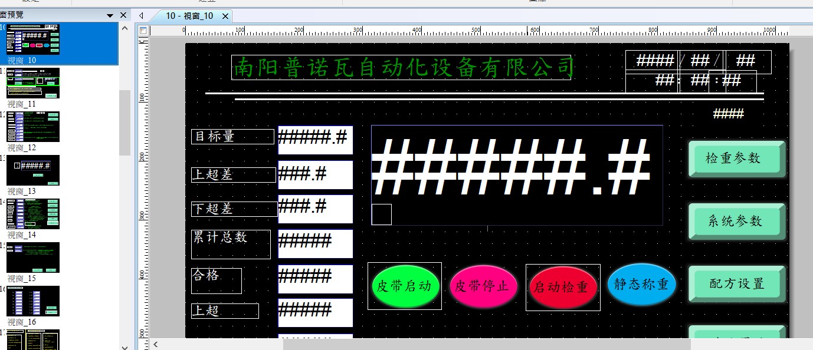The height and width of the screenshot is (350, 813).
Task: Click the green 皮带启动 oval button
Action: pos(404,286)
